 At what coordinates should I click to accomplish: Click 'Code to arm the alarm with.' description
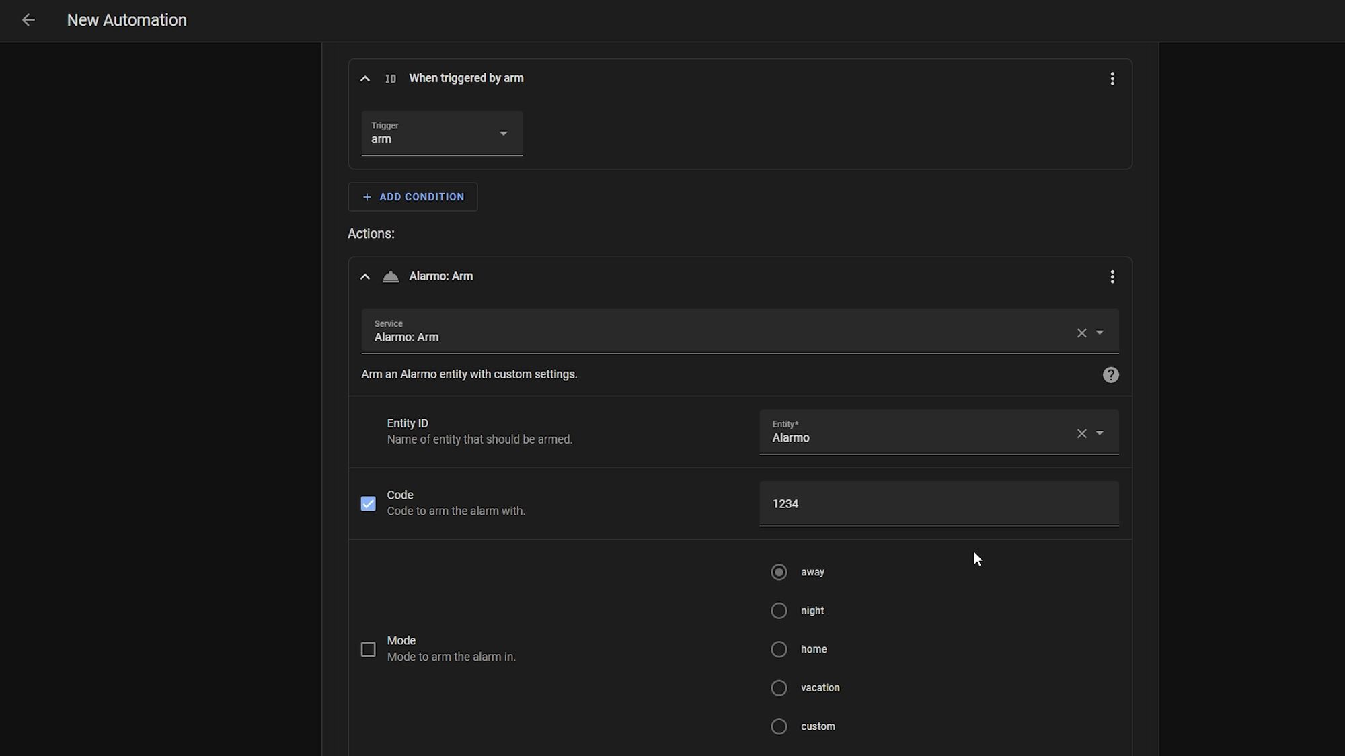(x=456, y=511)
